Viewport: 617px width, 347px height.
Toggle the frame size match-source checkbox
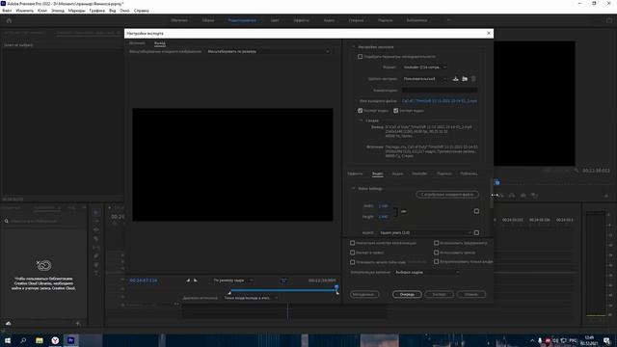(x=476, y=211)
